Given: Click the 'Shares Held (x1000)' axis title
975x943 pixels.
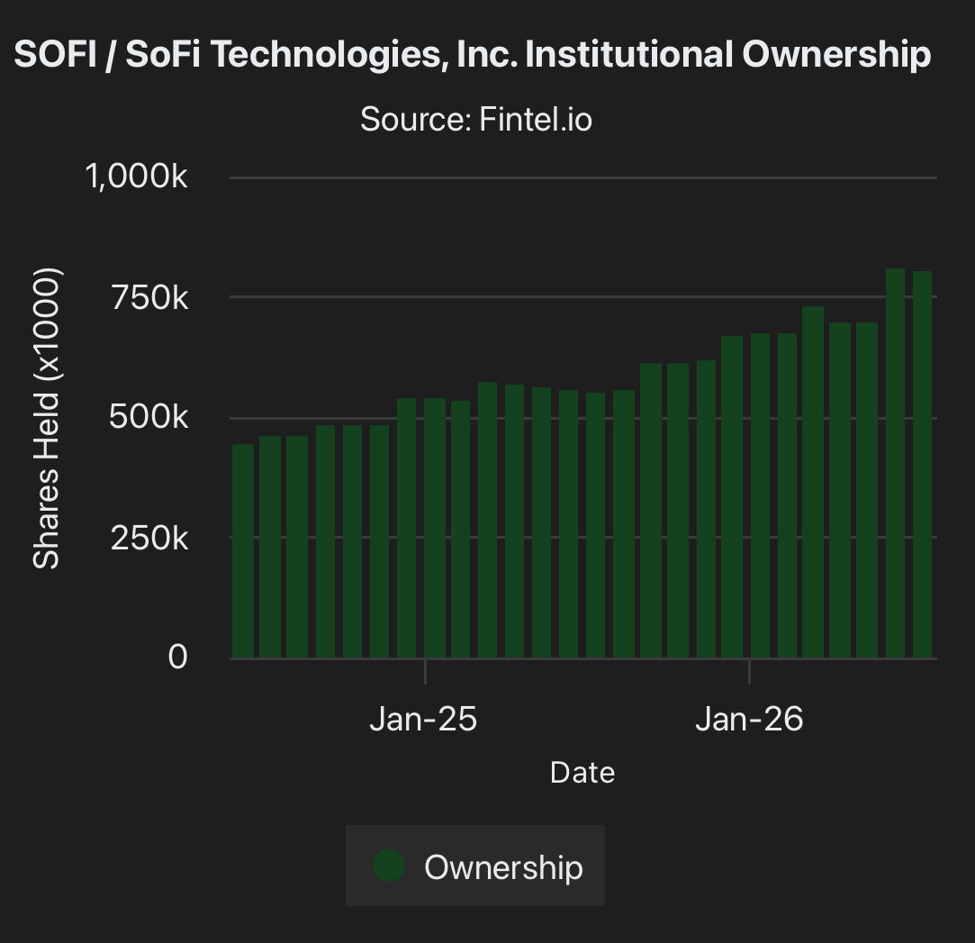Looking at the screenshot, I should tap(47, 419).
